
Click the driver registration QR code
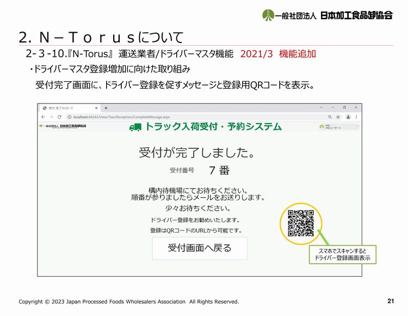point(301,223)
